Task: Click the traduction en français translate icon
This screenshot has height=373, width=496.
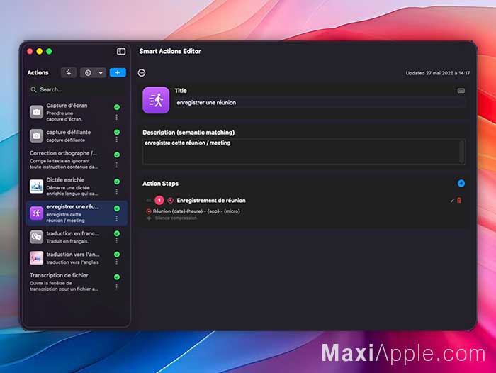Action: [x=36, y=237]
